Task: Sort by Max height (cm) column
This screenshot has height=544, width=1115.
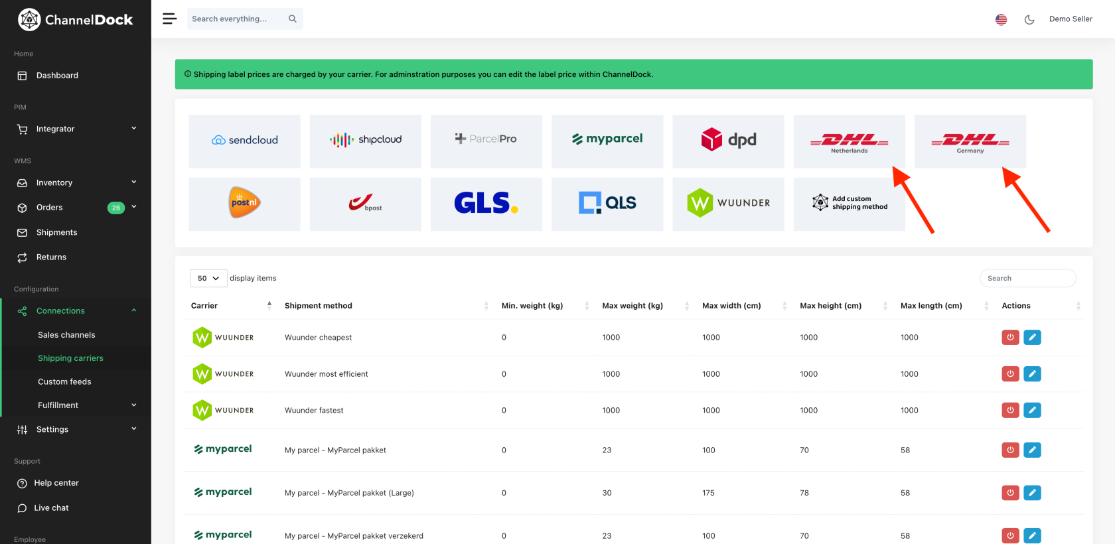Action: pyautogui.click(x=844, y=306)
